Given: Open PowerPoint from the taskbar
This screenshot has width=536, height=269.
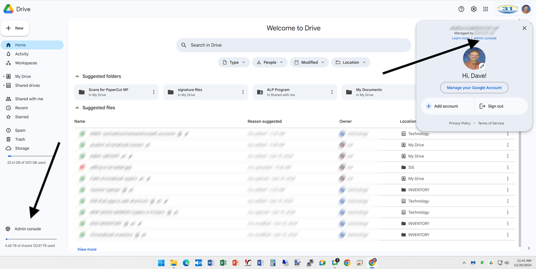Looking at the screenshot, I should pyautogui.click(x=235, y=263).
